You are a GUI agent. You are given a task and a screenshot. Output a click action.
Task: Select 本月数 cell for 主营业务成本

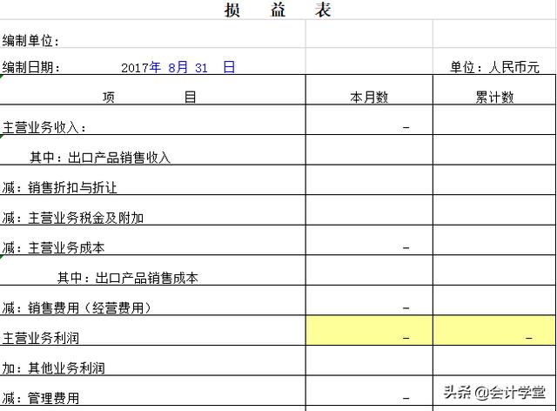[x=369, y=240]
